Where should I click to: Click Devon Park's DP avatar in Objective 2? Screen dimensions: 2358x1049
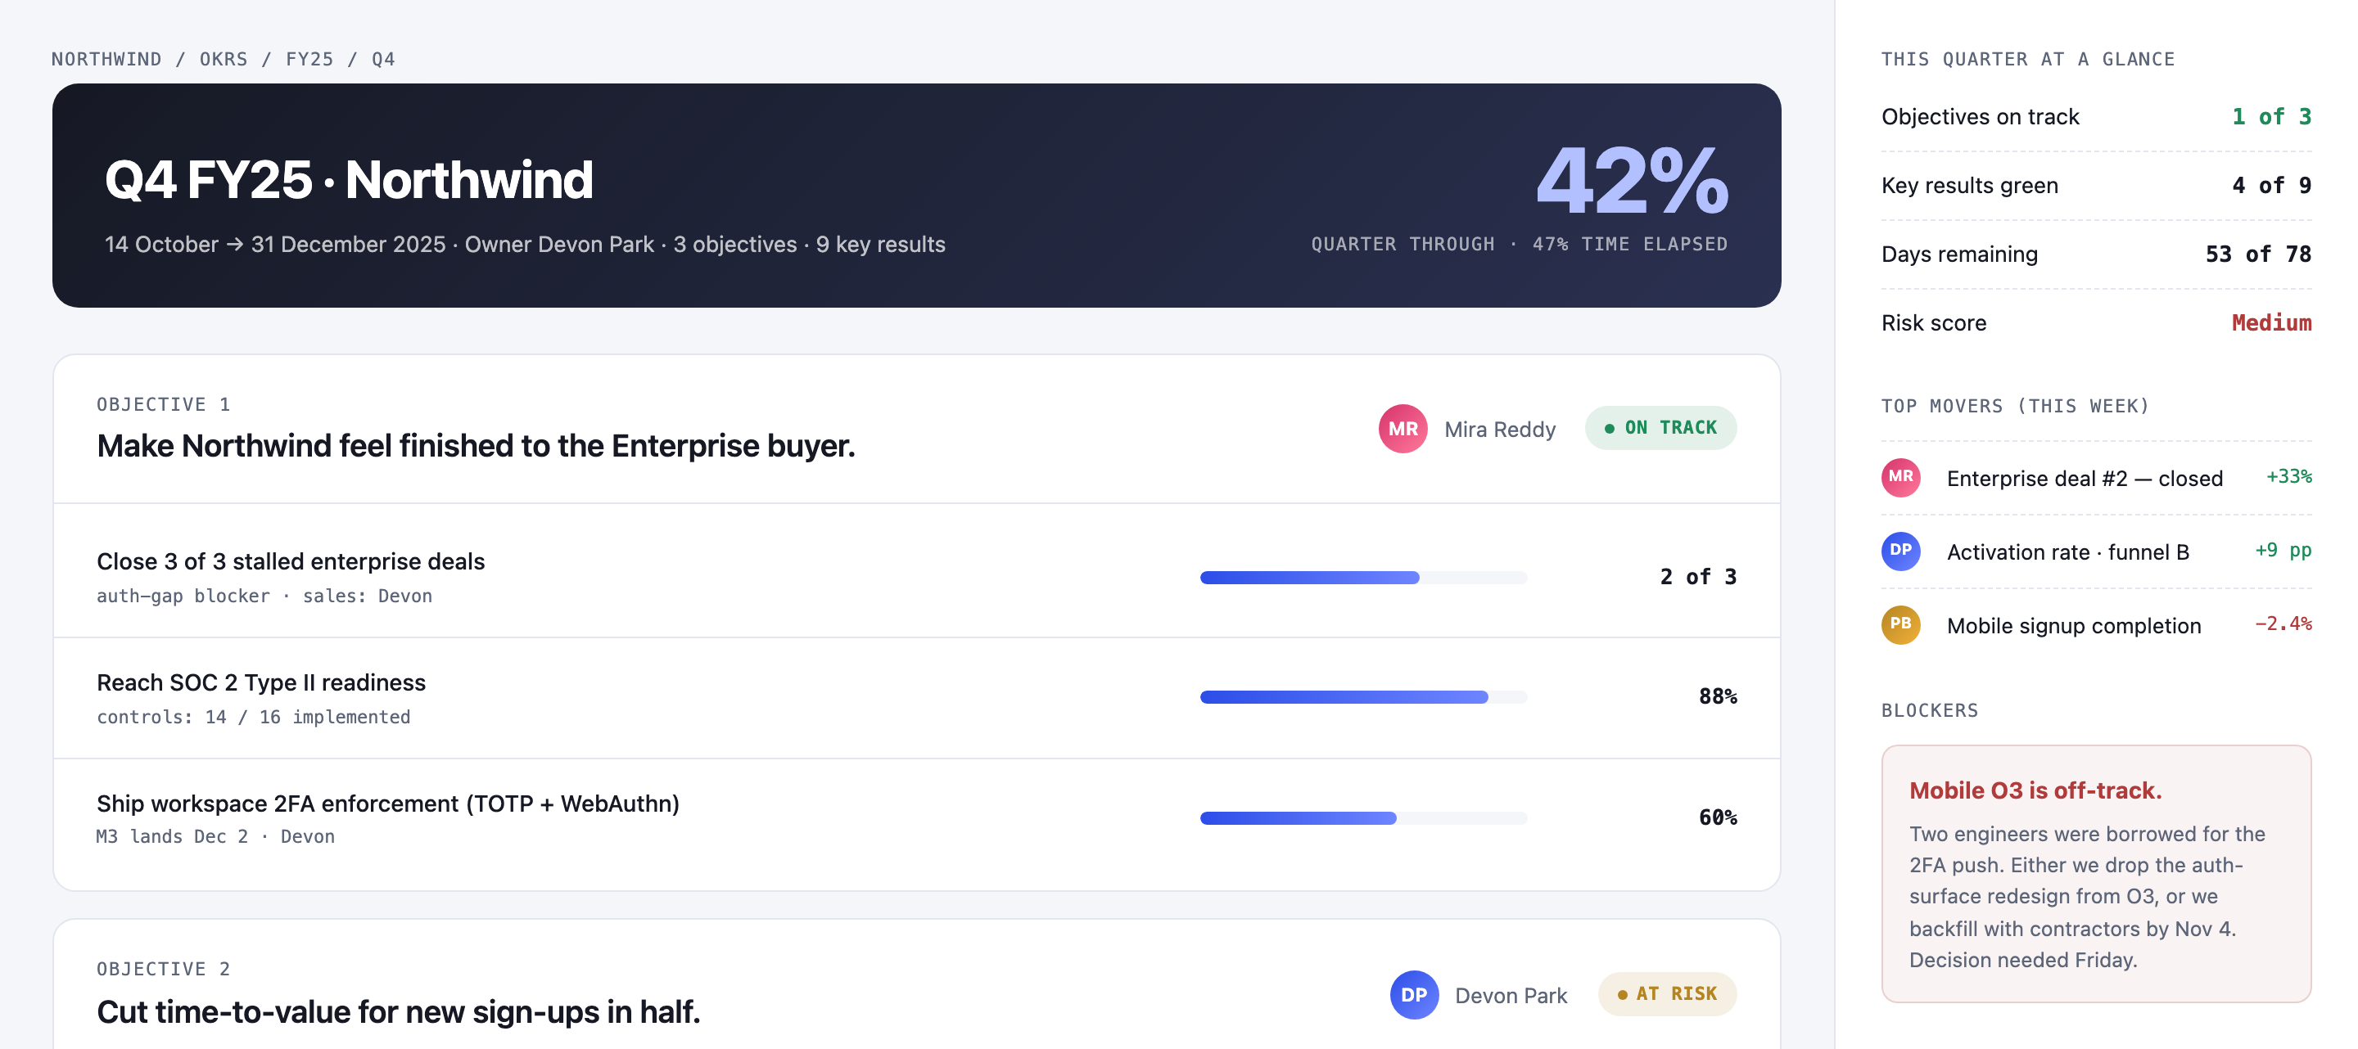1413,994
